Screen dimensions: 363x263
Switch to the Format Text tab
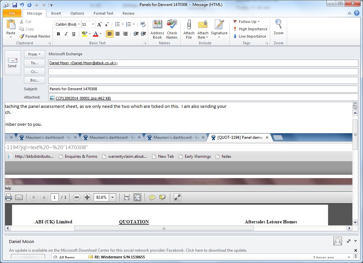(x=103, y=13)
